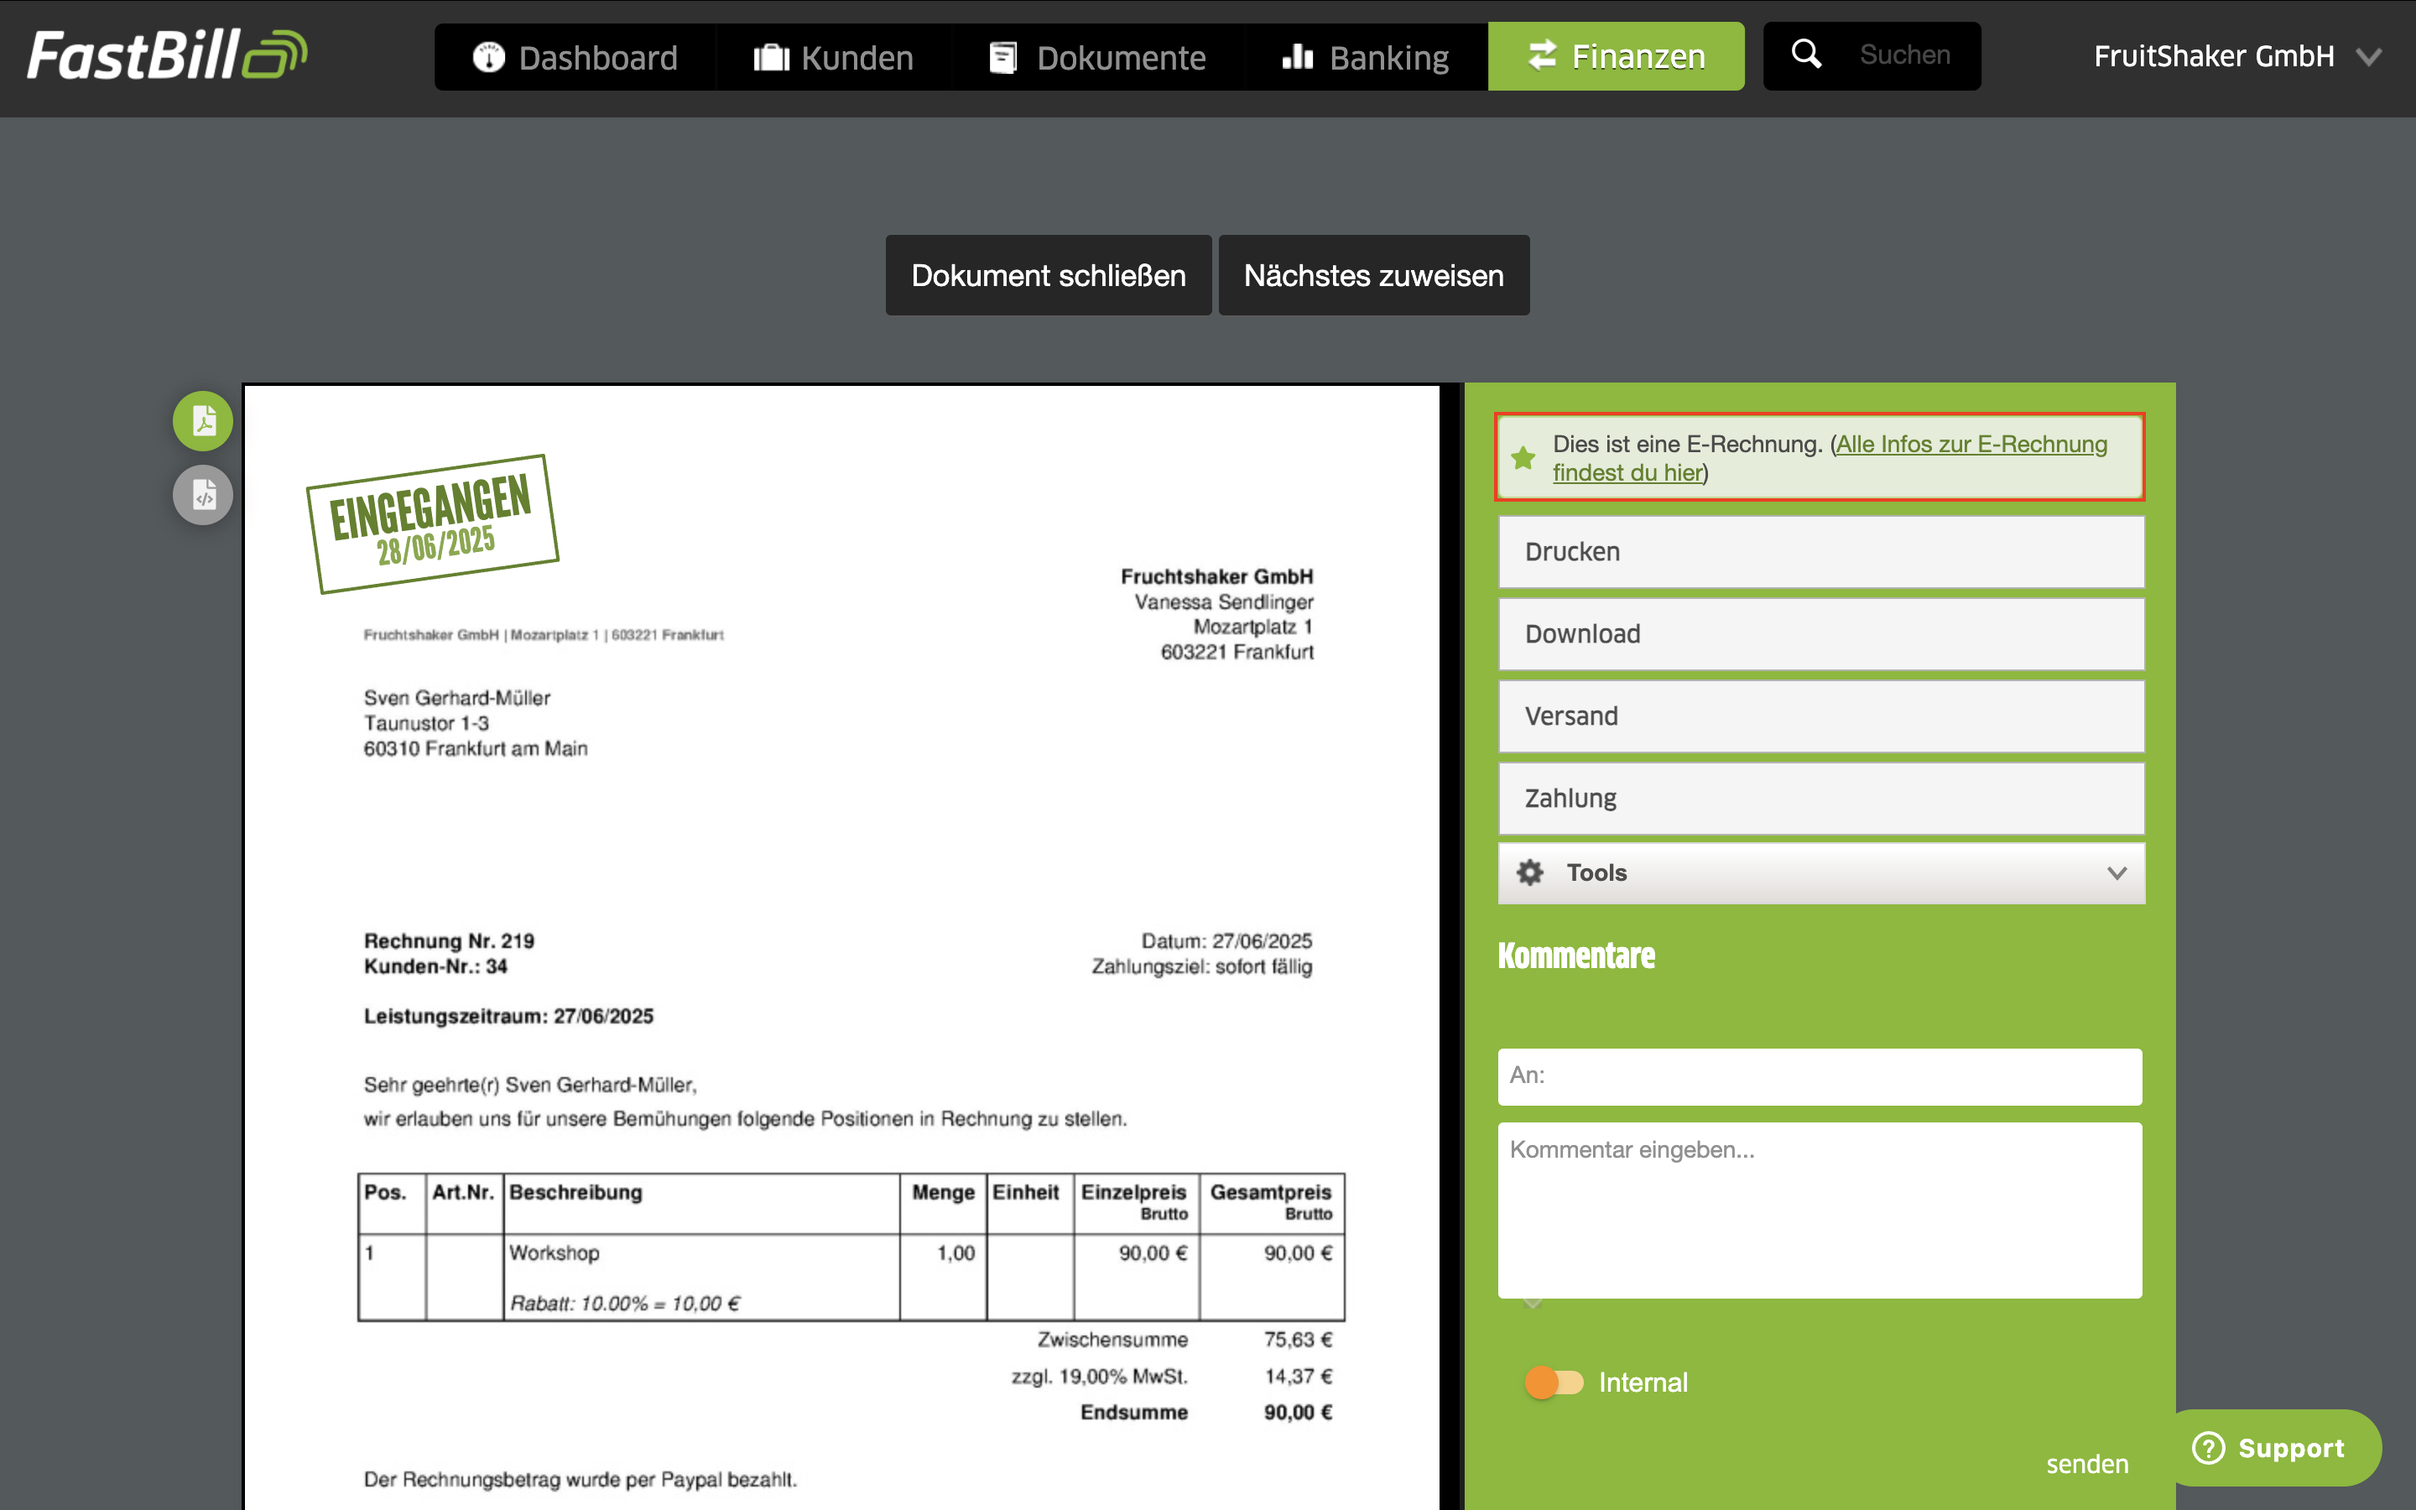Image resolution: width=2416 pixels, height=1510 pixels.
Task: Open the Kunden menu
Action: (x=834, y=57)
